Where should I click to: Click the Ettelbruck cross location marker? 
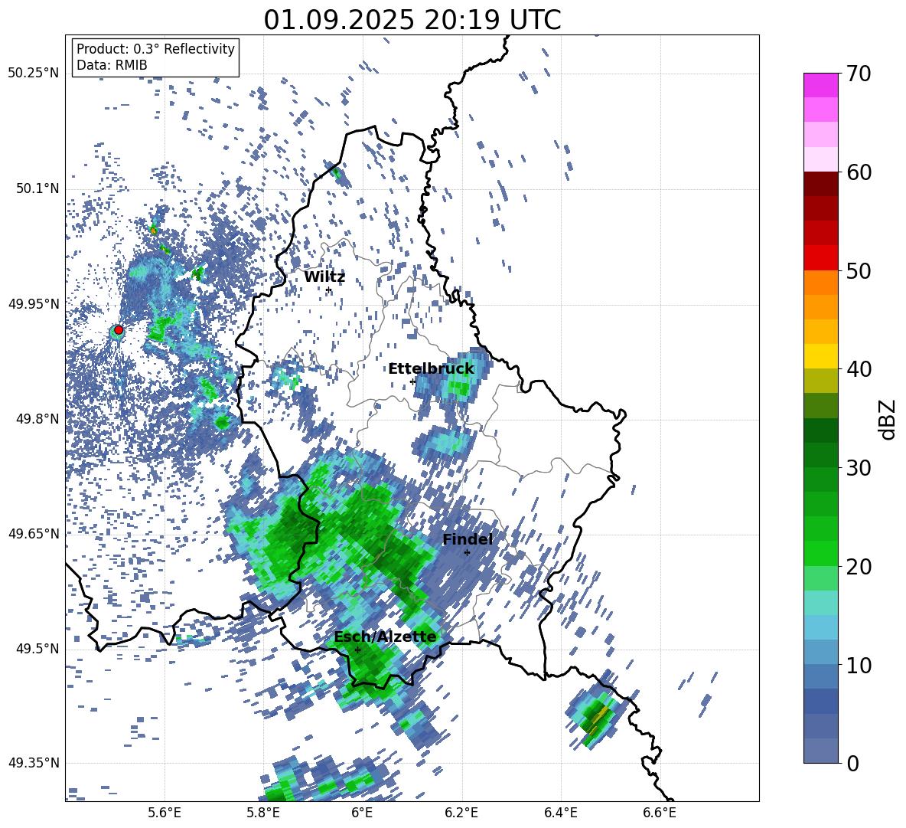pos(412,381)
